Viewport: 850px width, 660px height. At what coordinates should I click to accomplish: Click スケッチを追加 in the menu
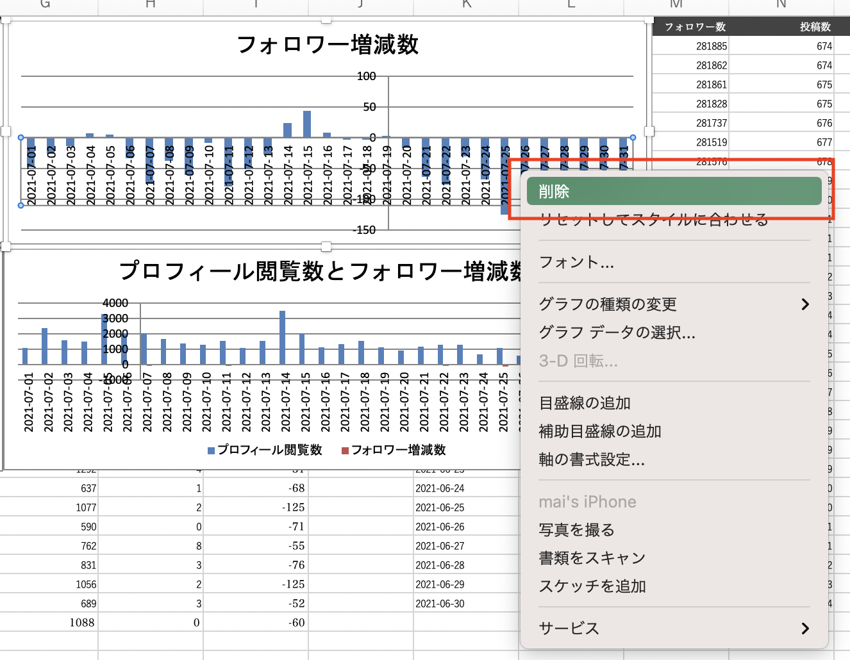pos(592,586)
